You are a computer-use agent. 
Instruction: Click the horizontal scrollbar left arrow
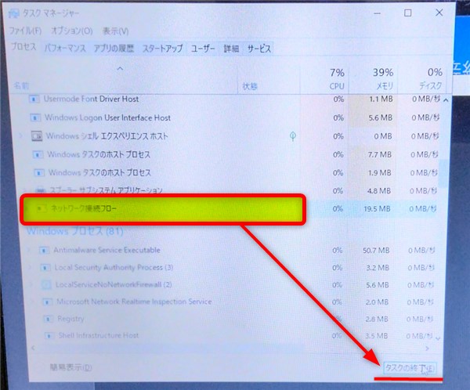(x=33, y=348)
